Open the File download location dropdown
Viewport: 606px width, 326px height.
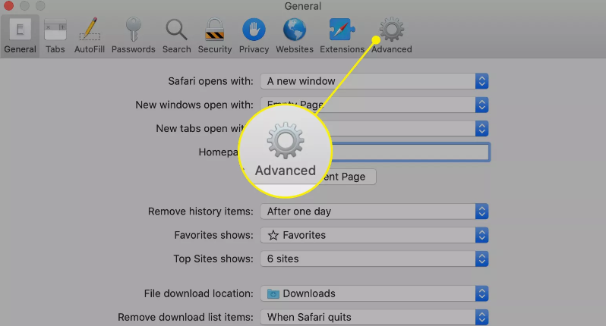pos(374,293)
